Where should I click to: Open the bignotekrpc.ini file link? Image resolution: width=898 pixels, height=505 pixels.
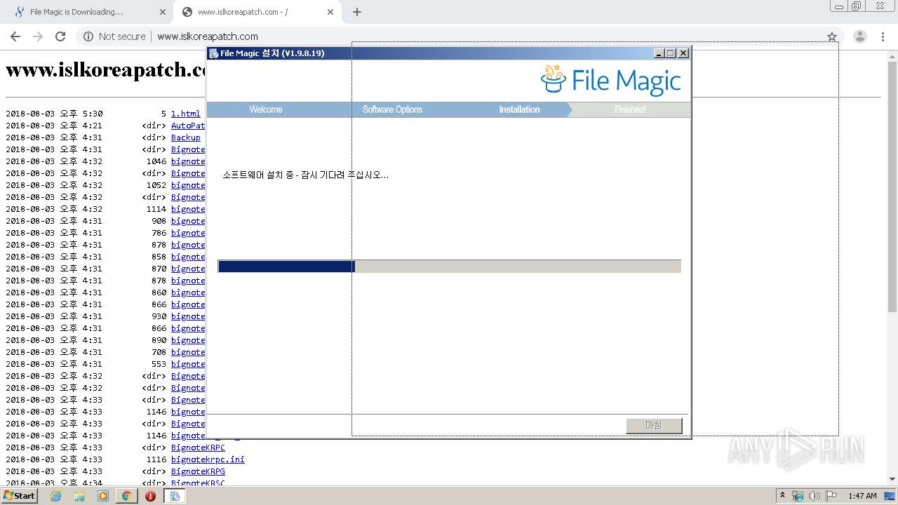coord(208,459)
